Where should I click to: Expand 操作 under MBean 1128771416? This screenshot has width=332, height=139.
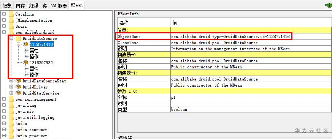[26, 57]
